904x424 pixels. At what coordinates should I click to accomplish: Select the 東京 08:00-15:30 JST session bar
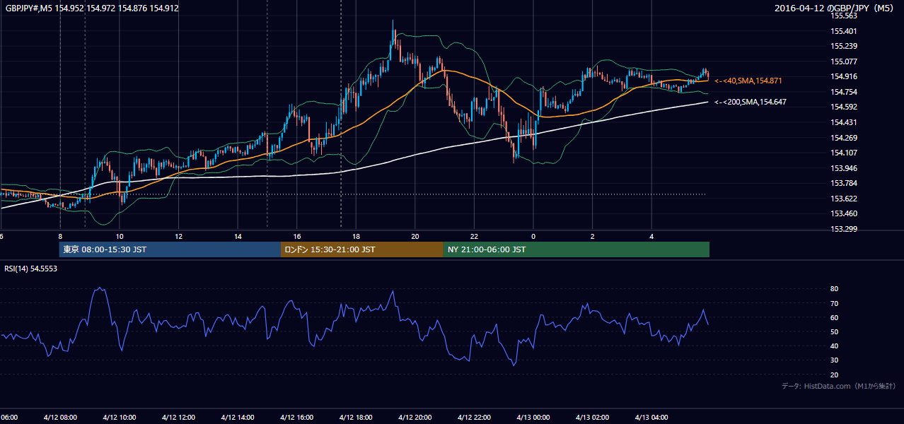(x=170, y=249)
